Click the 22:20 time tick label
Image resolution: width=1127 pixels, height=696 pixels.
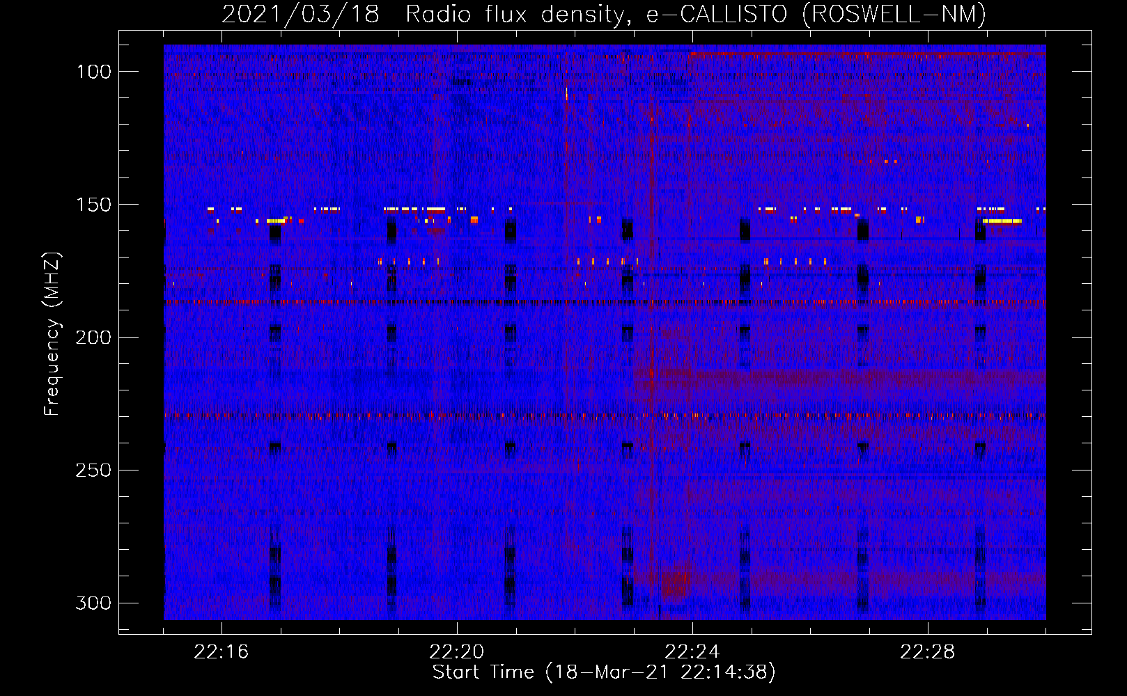[x=457, y=652]
